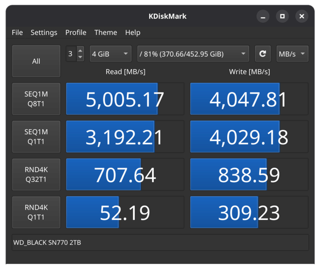The width and height of the screenshot is (320, 270).
Task: Open the MB/s units dropdown
Action: [x=292, y=54]
